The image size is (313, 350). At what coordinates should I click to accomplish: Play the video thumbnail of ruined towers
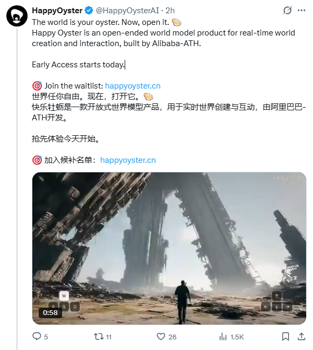click(169, 248)
